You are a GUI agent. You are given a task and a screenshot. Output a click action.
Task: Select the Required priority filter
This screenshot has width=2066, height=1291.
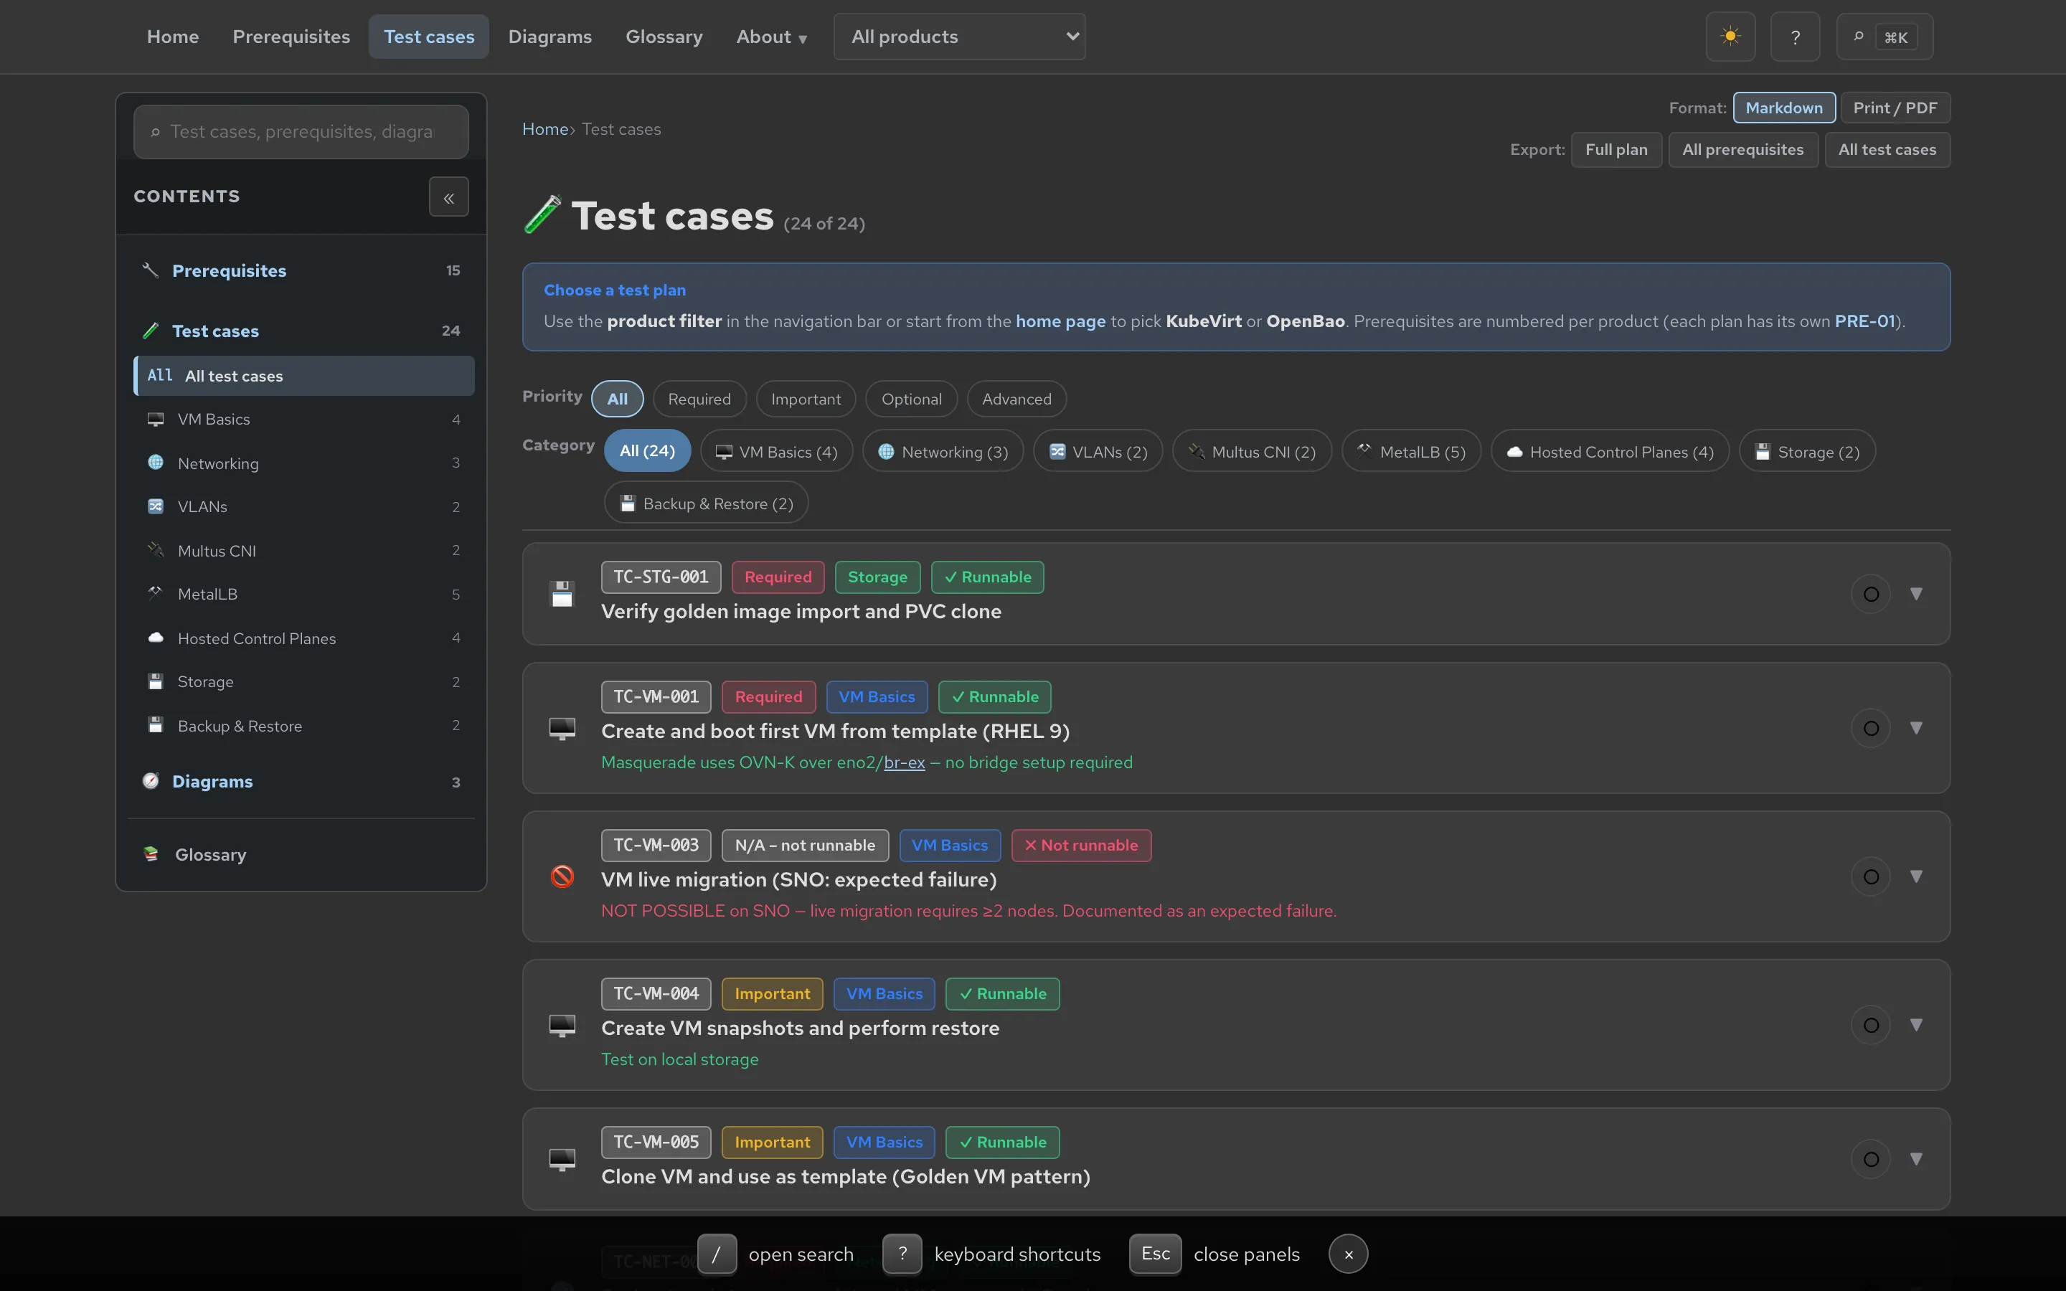(x=699, y=399)
